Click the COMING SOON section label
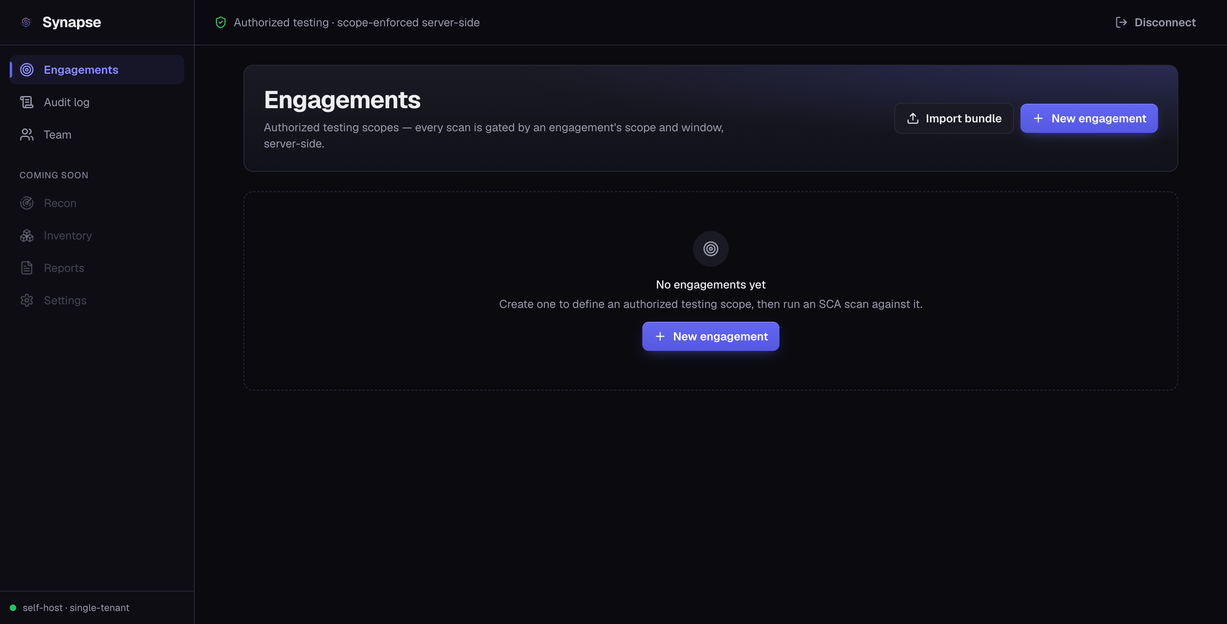The image size is (1227, 624). [x=54, y=175]
